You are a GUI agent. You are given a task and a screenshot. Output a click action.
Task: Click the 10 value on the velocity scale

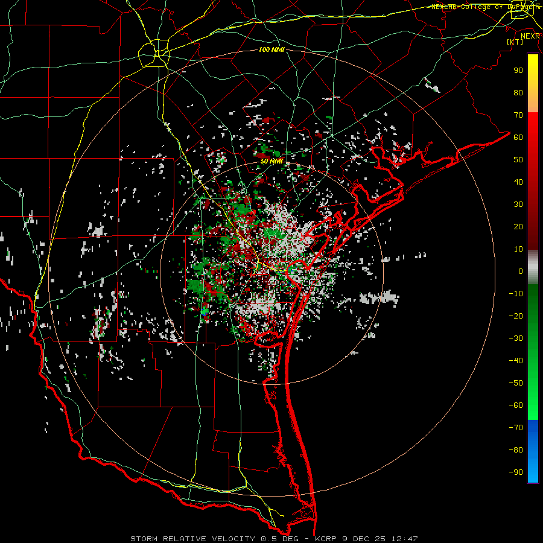[518, 249]
